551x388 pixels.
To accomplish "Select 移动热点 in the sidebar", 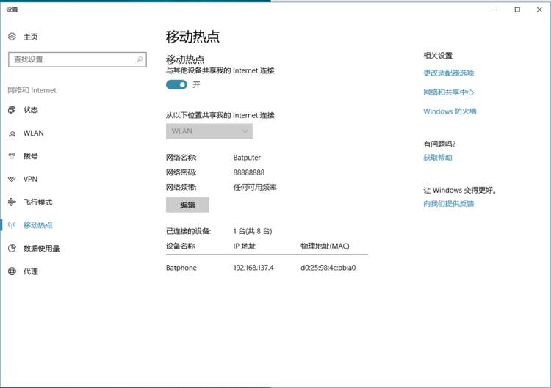I will tap(38, 225).
